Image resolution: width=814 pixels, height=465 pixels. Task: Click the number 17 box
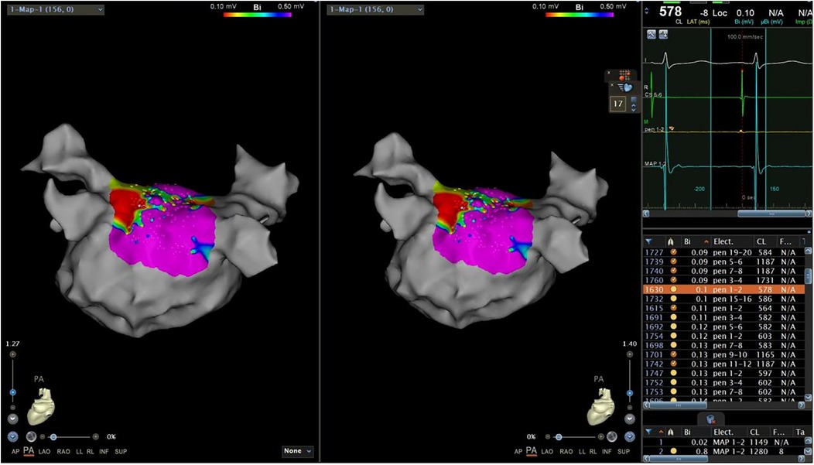tap(617, 104)
